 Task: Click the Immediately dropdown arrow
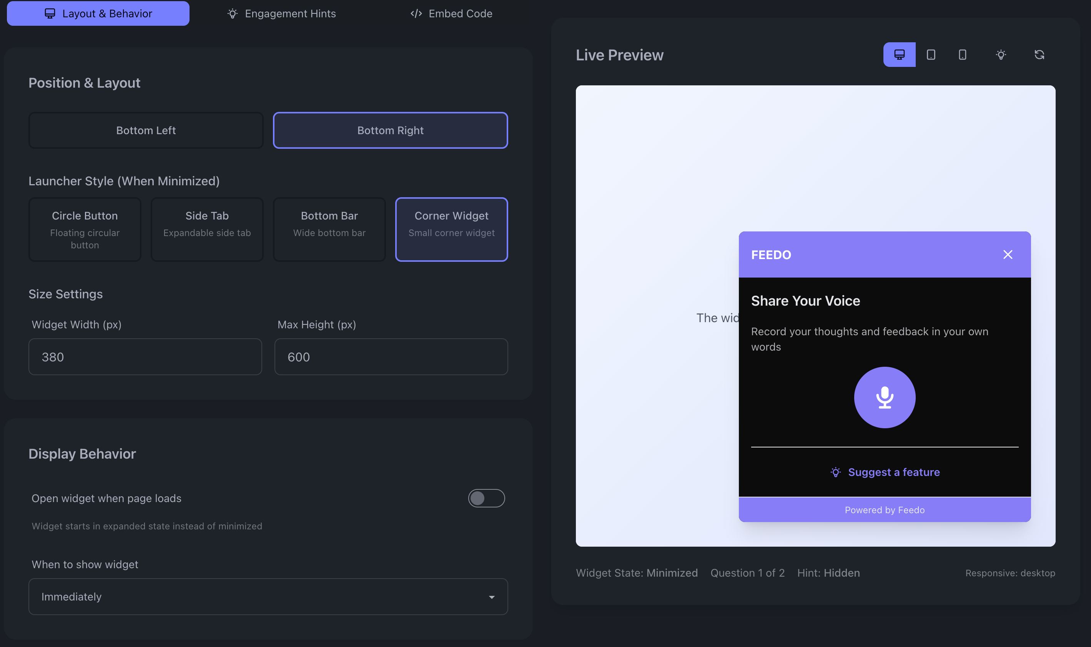(491, 597)
